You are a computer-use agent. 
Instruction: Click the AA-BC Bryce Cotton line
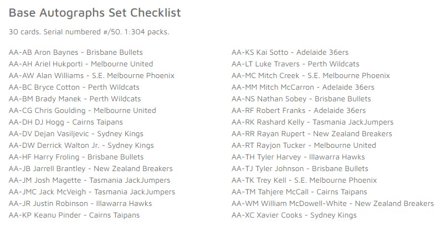tap(74, 87)
